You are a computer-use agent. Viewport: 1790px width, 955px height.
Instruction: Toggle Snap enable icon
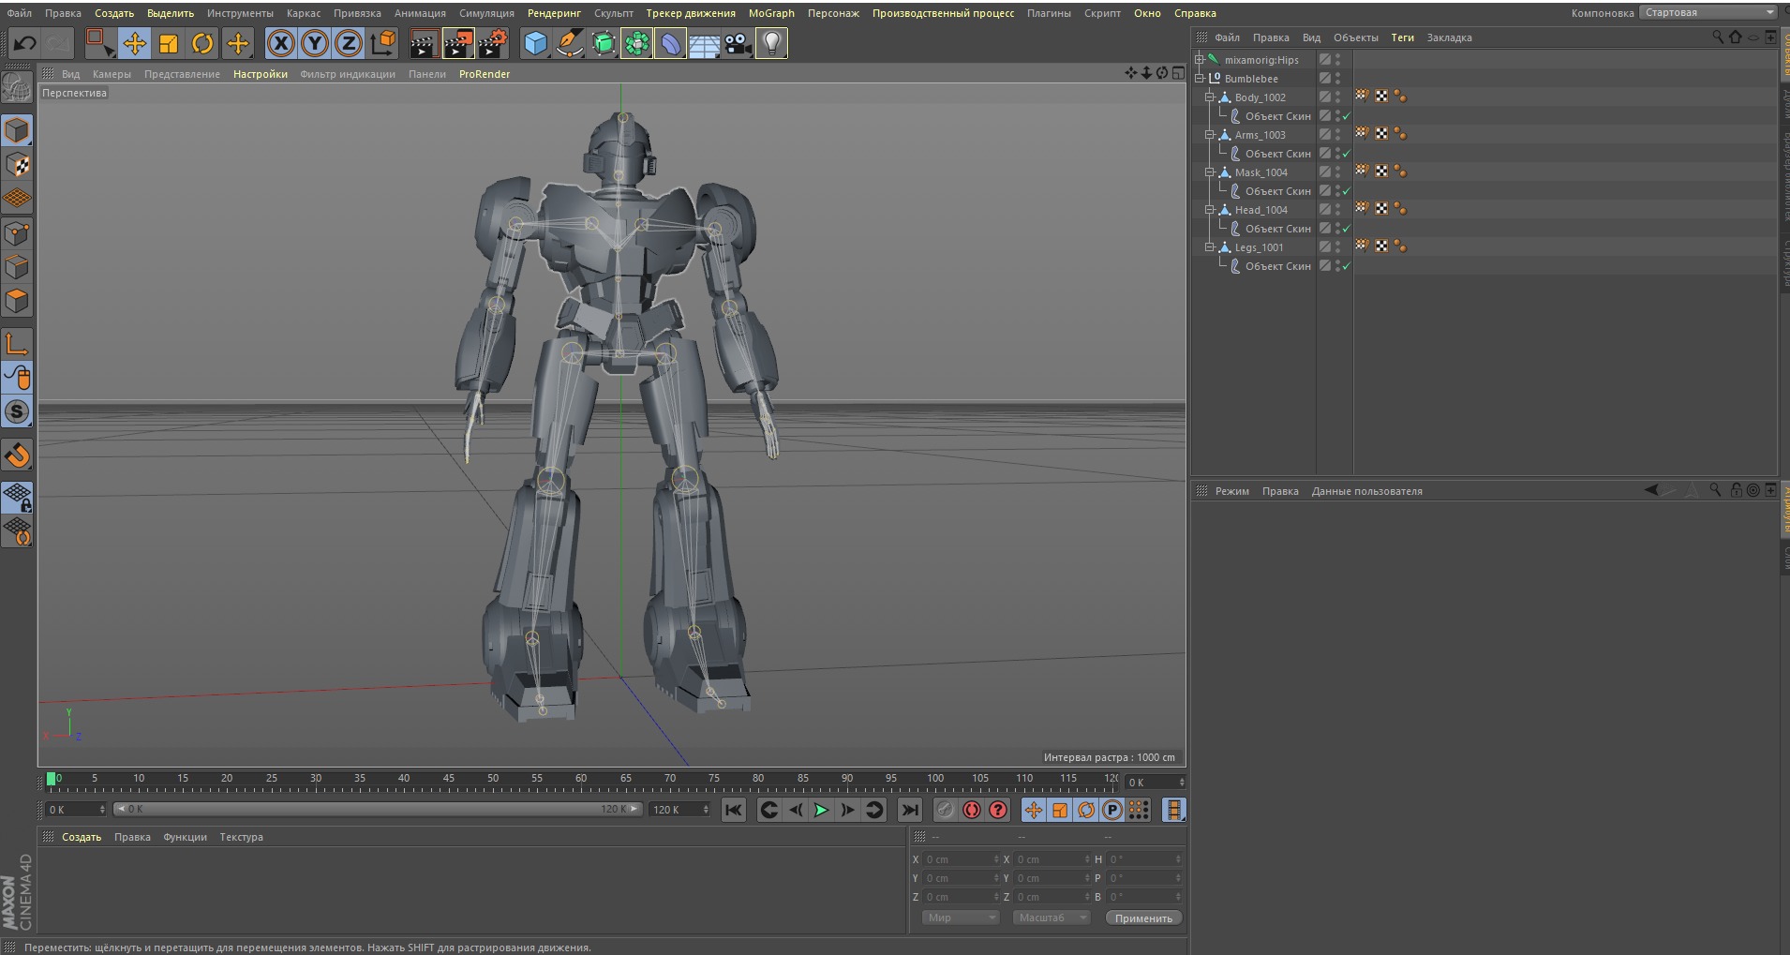17,455
